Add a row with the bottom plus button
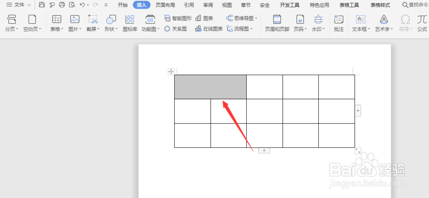 (x=264, y=150)
